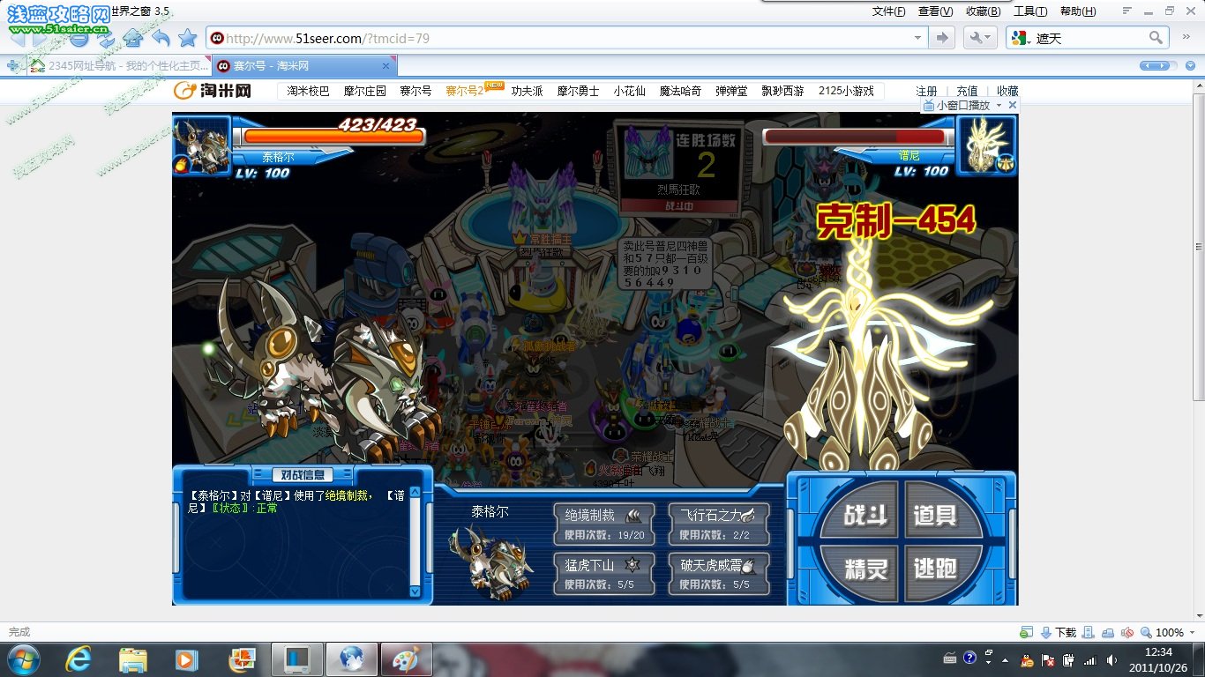Open the 功夫派 link
The height and width of the screenshot is (677, 1205).
[x=527, y=91]
